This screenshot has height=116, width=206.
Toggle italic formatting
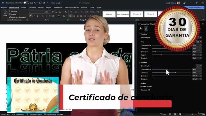pos(34,16)
